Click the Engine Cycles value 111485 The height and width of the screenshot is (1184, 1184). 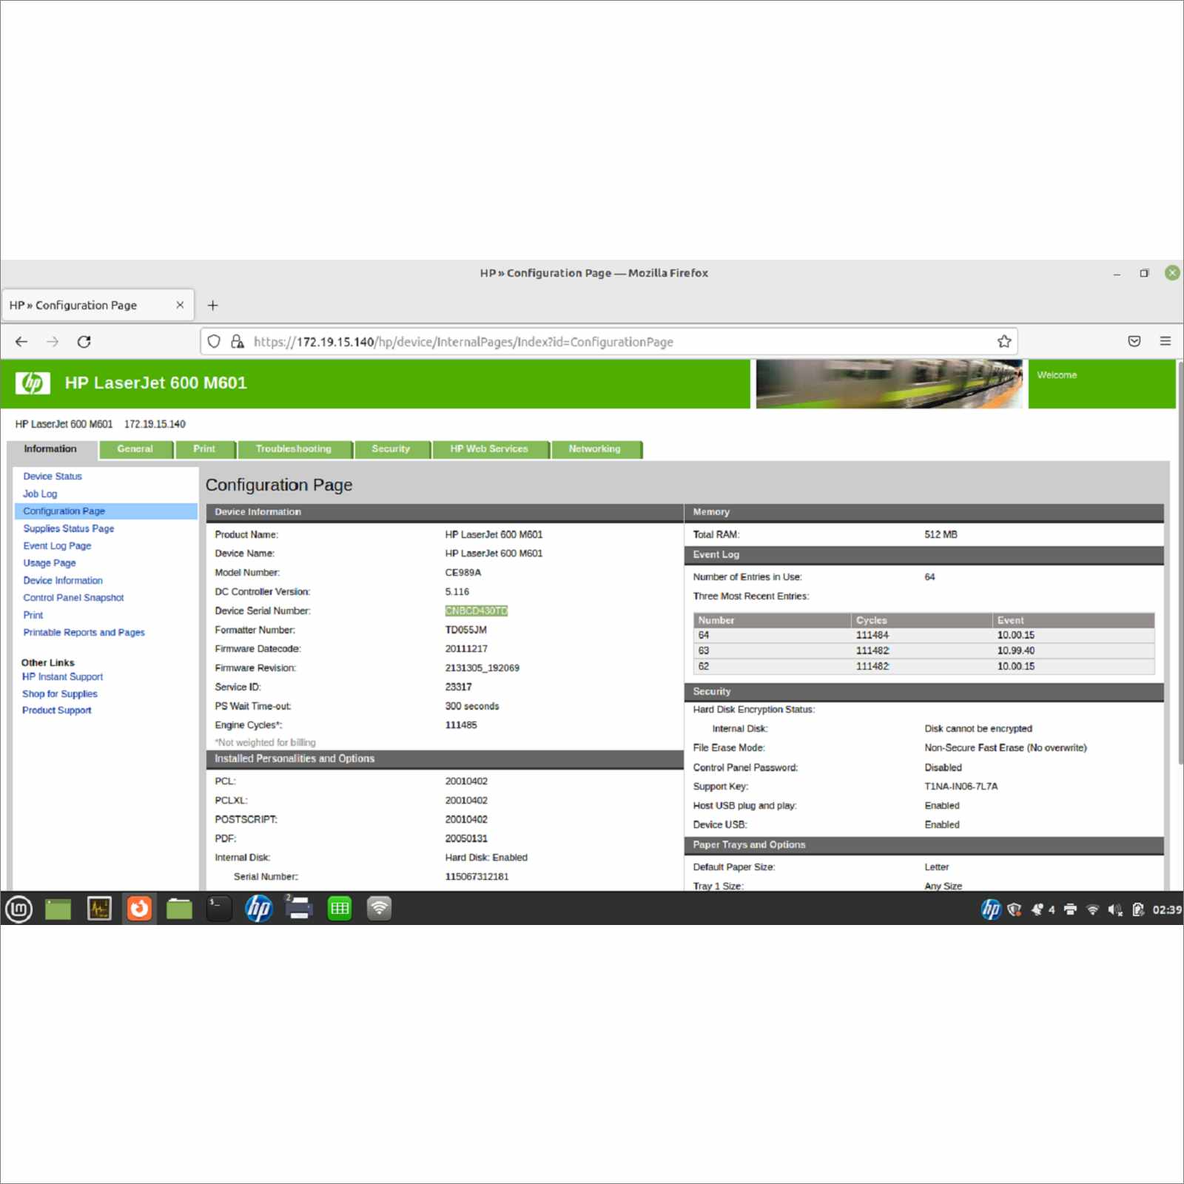pyautogui.click(x=461, y=725)
